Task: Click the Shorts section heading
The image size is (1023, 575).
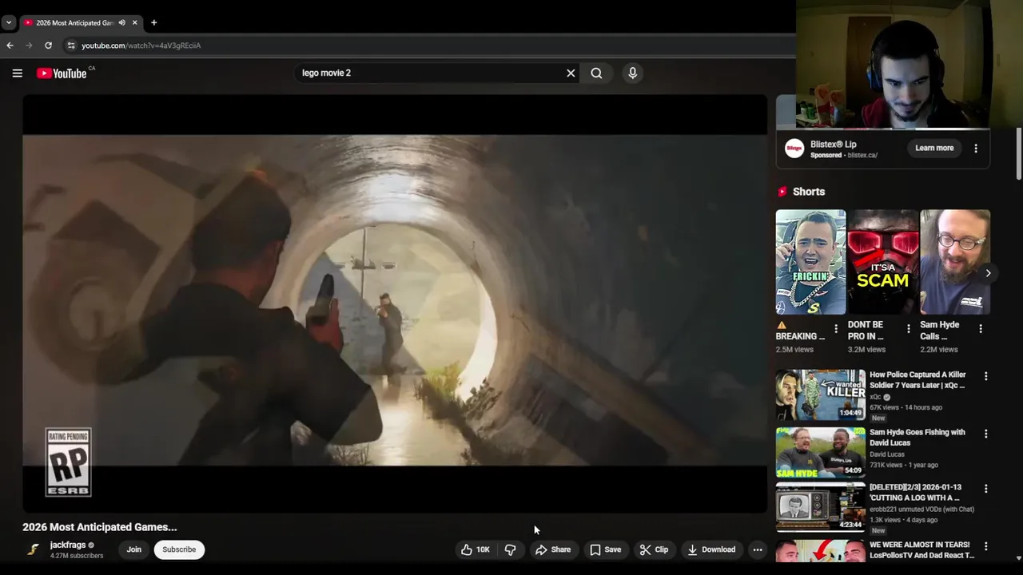Action: pyautogui.click(x=809, y=192)
